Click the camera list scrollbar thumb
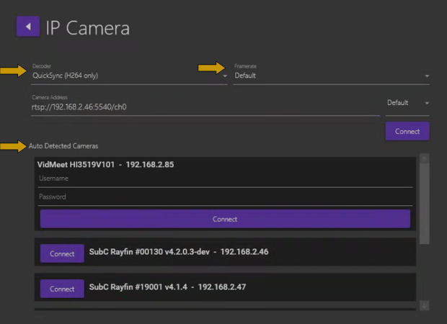The height and width of the screenshot is (324, 447). [424, 202]
